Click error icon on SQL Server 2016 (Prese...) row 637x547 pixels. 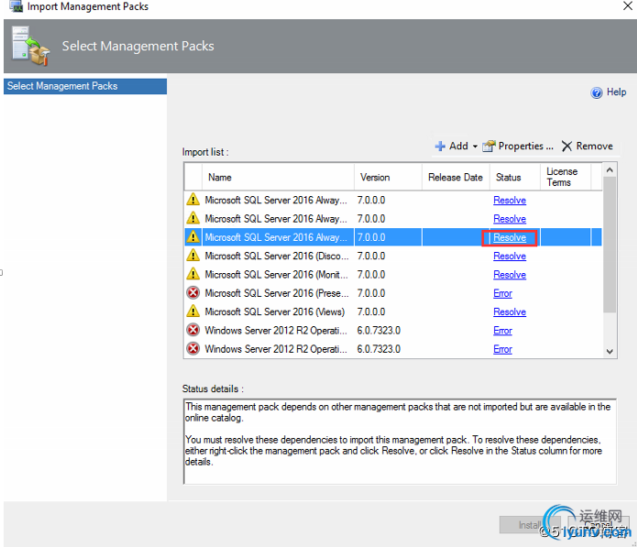click(192, 293)
